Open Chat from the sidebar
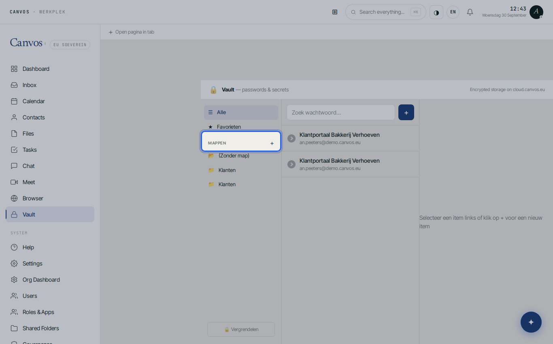Screen dimensions: 553x344 pos(50,166)
